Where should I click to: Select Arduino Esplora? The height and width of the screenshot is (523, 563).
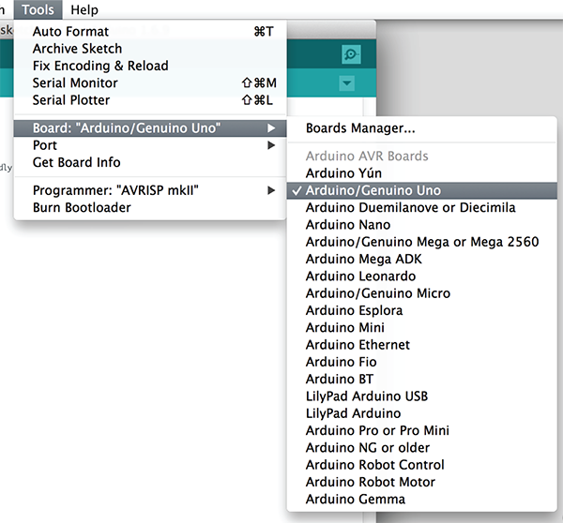[x=422, y=310]
